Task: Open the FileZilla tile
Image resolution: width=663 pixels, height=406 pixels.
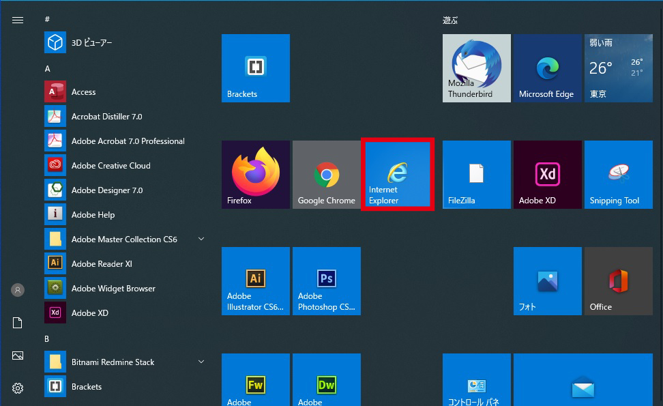Action: point(476,174)
